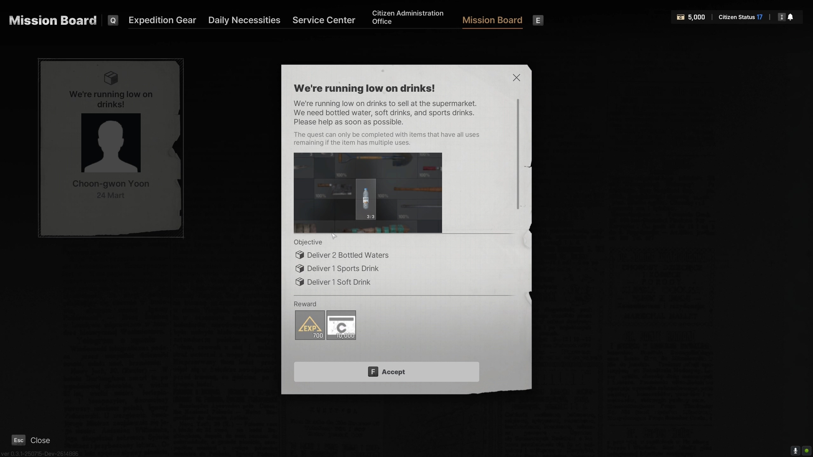This screenshot has width=813, height=457.
Task: Click the currency card icon beside 5,000
Action: tap(681, 17)
